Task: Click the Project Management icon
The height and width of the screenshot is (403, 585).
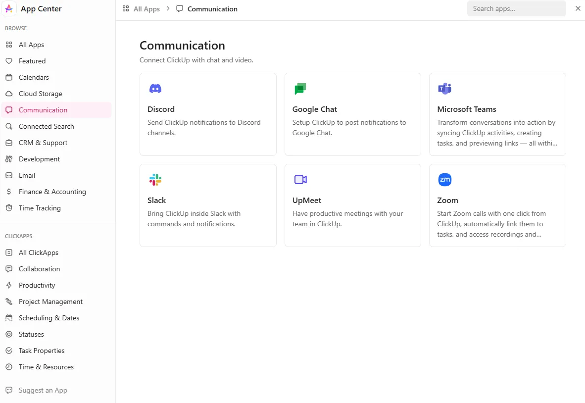Action: pos(9,302)
